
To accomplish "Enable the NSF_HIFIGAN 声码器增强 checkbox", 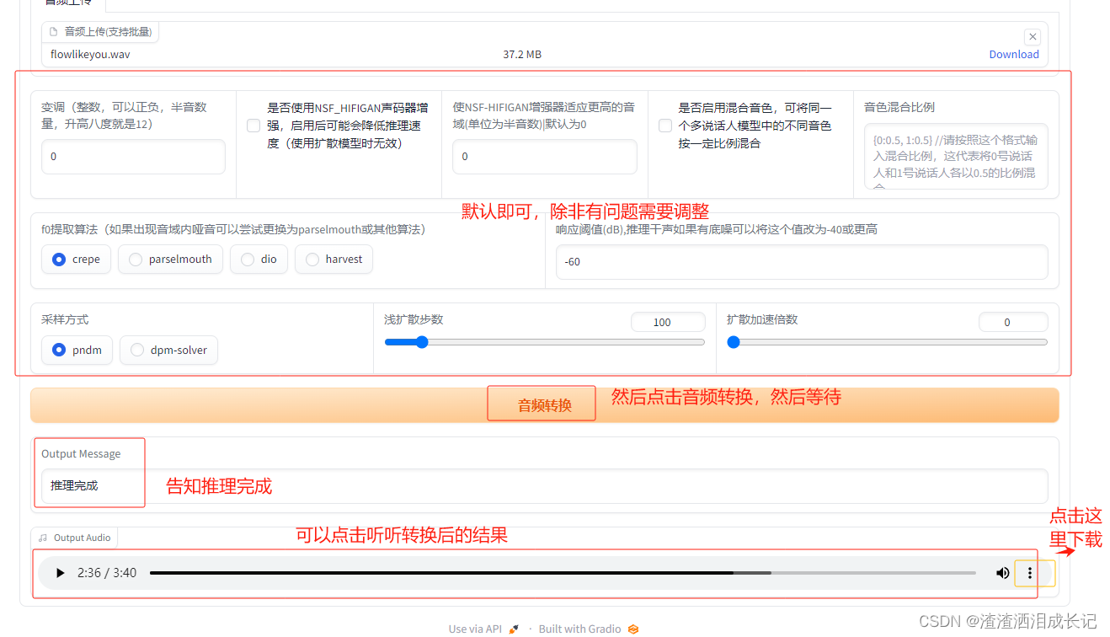I will (x=253, y=125).
